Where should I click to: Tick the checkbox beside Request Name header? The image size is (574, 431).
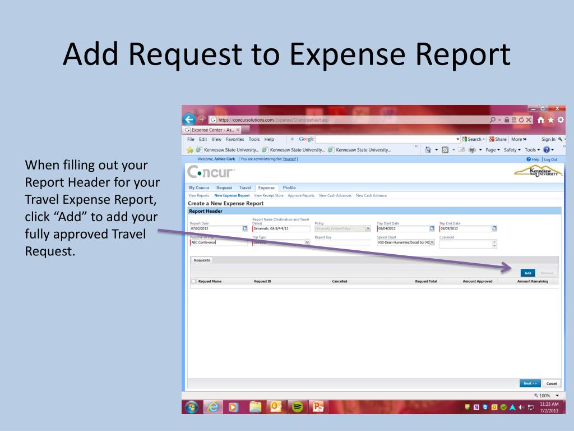tap(193, 281)
